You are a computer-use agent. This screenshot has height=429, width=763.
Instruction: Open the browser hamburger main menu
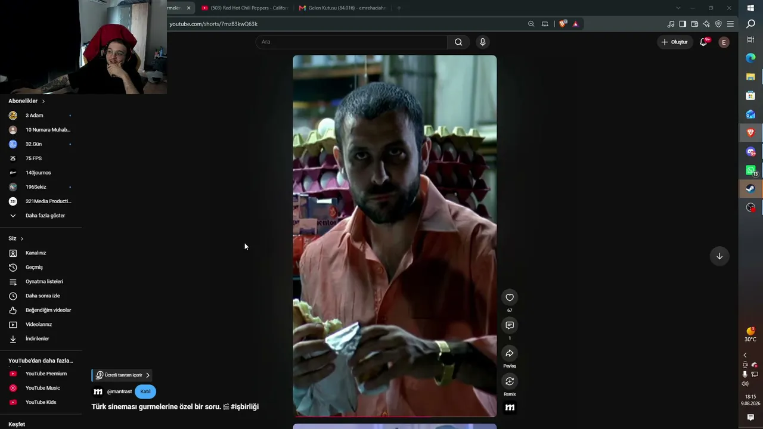click(730, 24)
